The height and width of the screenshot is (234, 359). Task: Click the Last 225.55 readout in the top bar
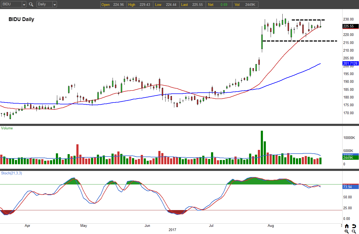pyautogui.click(x=192, y=5)
